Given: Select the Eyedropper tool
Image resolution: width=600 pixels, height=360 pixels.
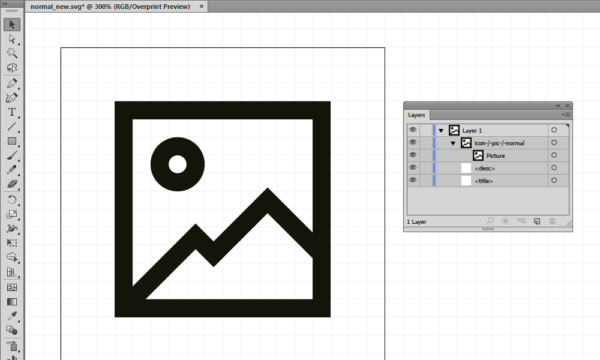Looking at the screenshot, I should [x=12, y=316].
